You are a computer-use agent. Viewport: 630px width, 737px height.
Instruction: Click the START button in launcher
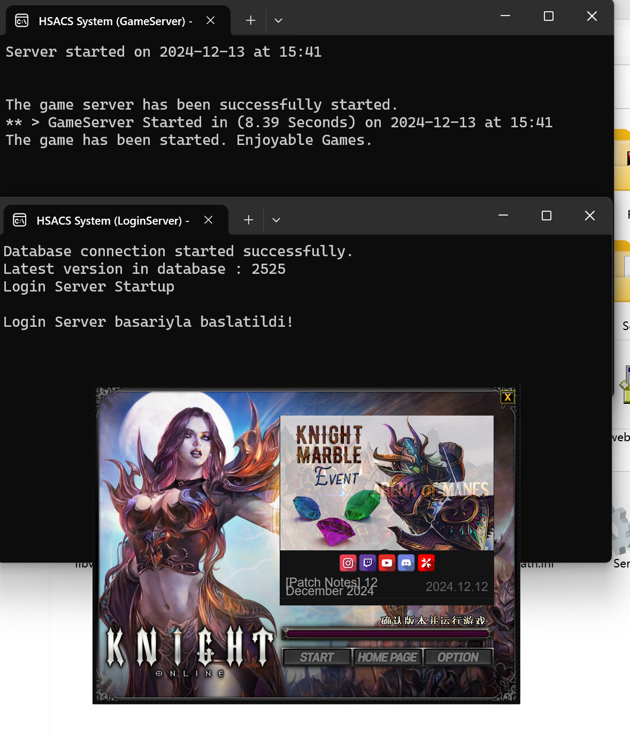point(317,657)
